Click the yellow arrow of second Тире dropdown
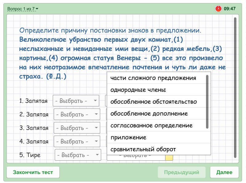 tap(169, 158)
